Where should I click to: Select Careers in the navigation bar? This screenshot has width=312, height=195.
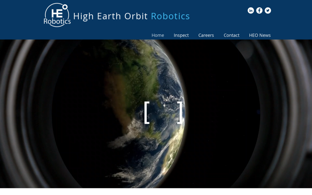click(206, 35)
